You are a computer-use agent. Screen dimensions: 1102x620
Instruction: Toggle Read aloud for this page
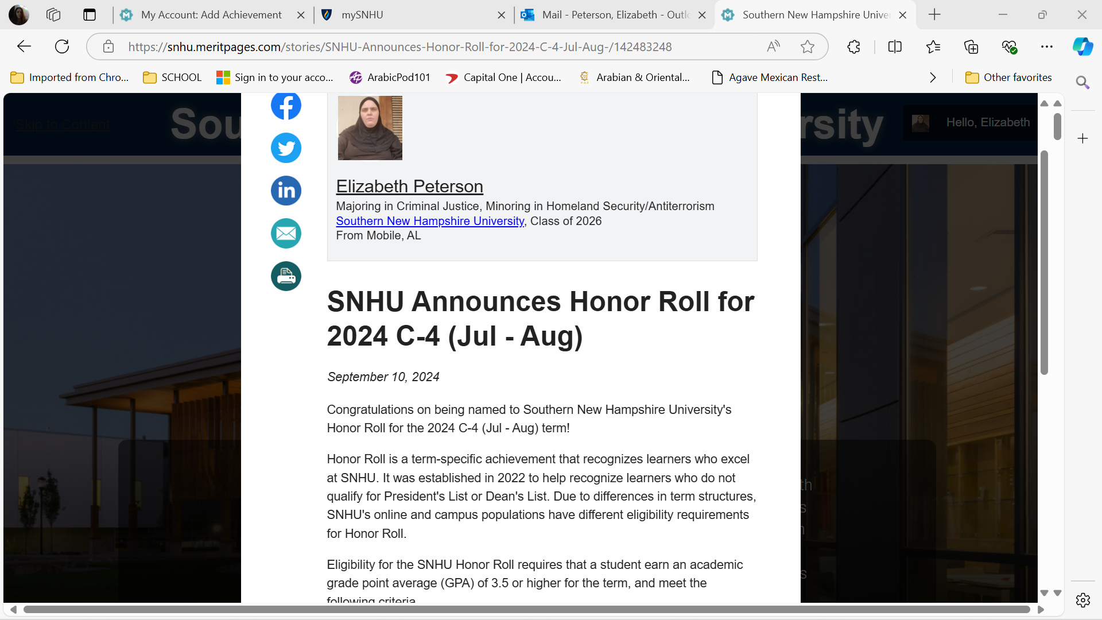coord(773,46)
